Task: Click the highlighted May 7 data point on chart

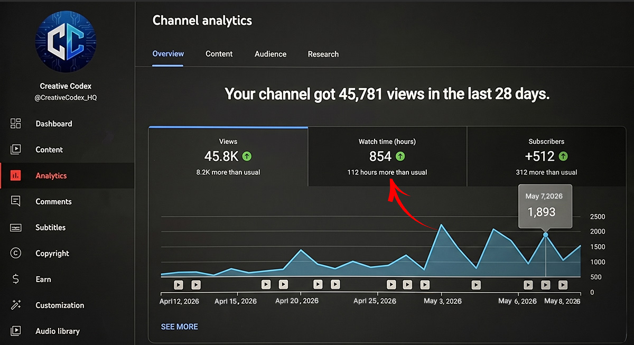Action: point(546,235)
